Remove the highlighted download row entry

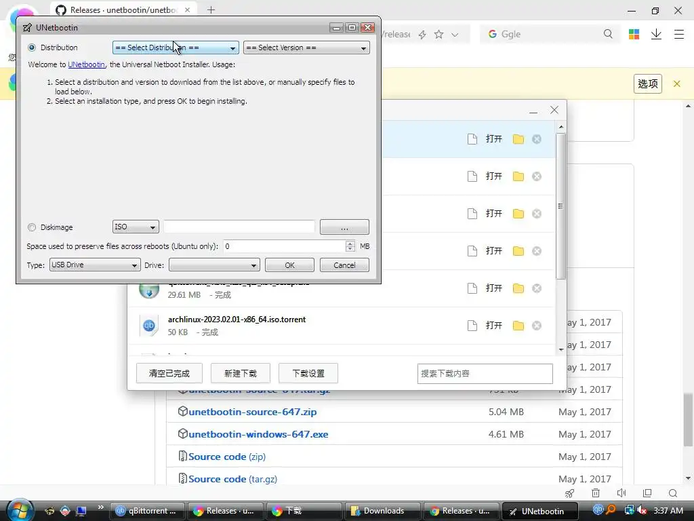point(537,139)
